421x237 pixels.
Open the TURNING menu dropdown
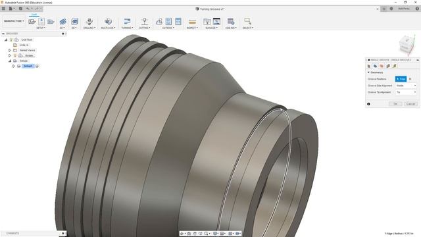tap(127, 28)
